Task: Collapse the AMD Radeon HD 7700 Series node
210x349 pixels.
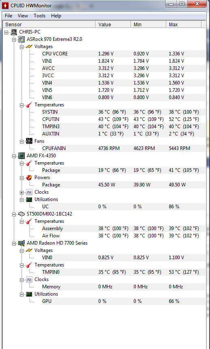Action: click(x=14, y=243)
